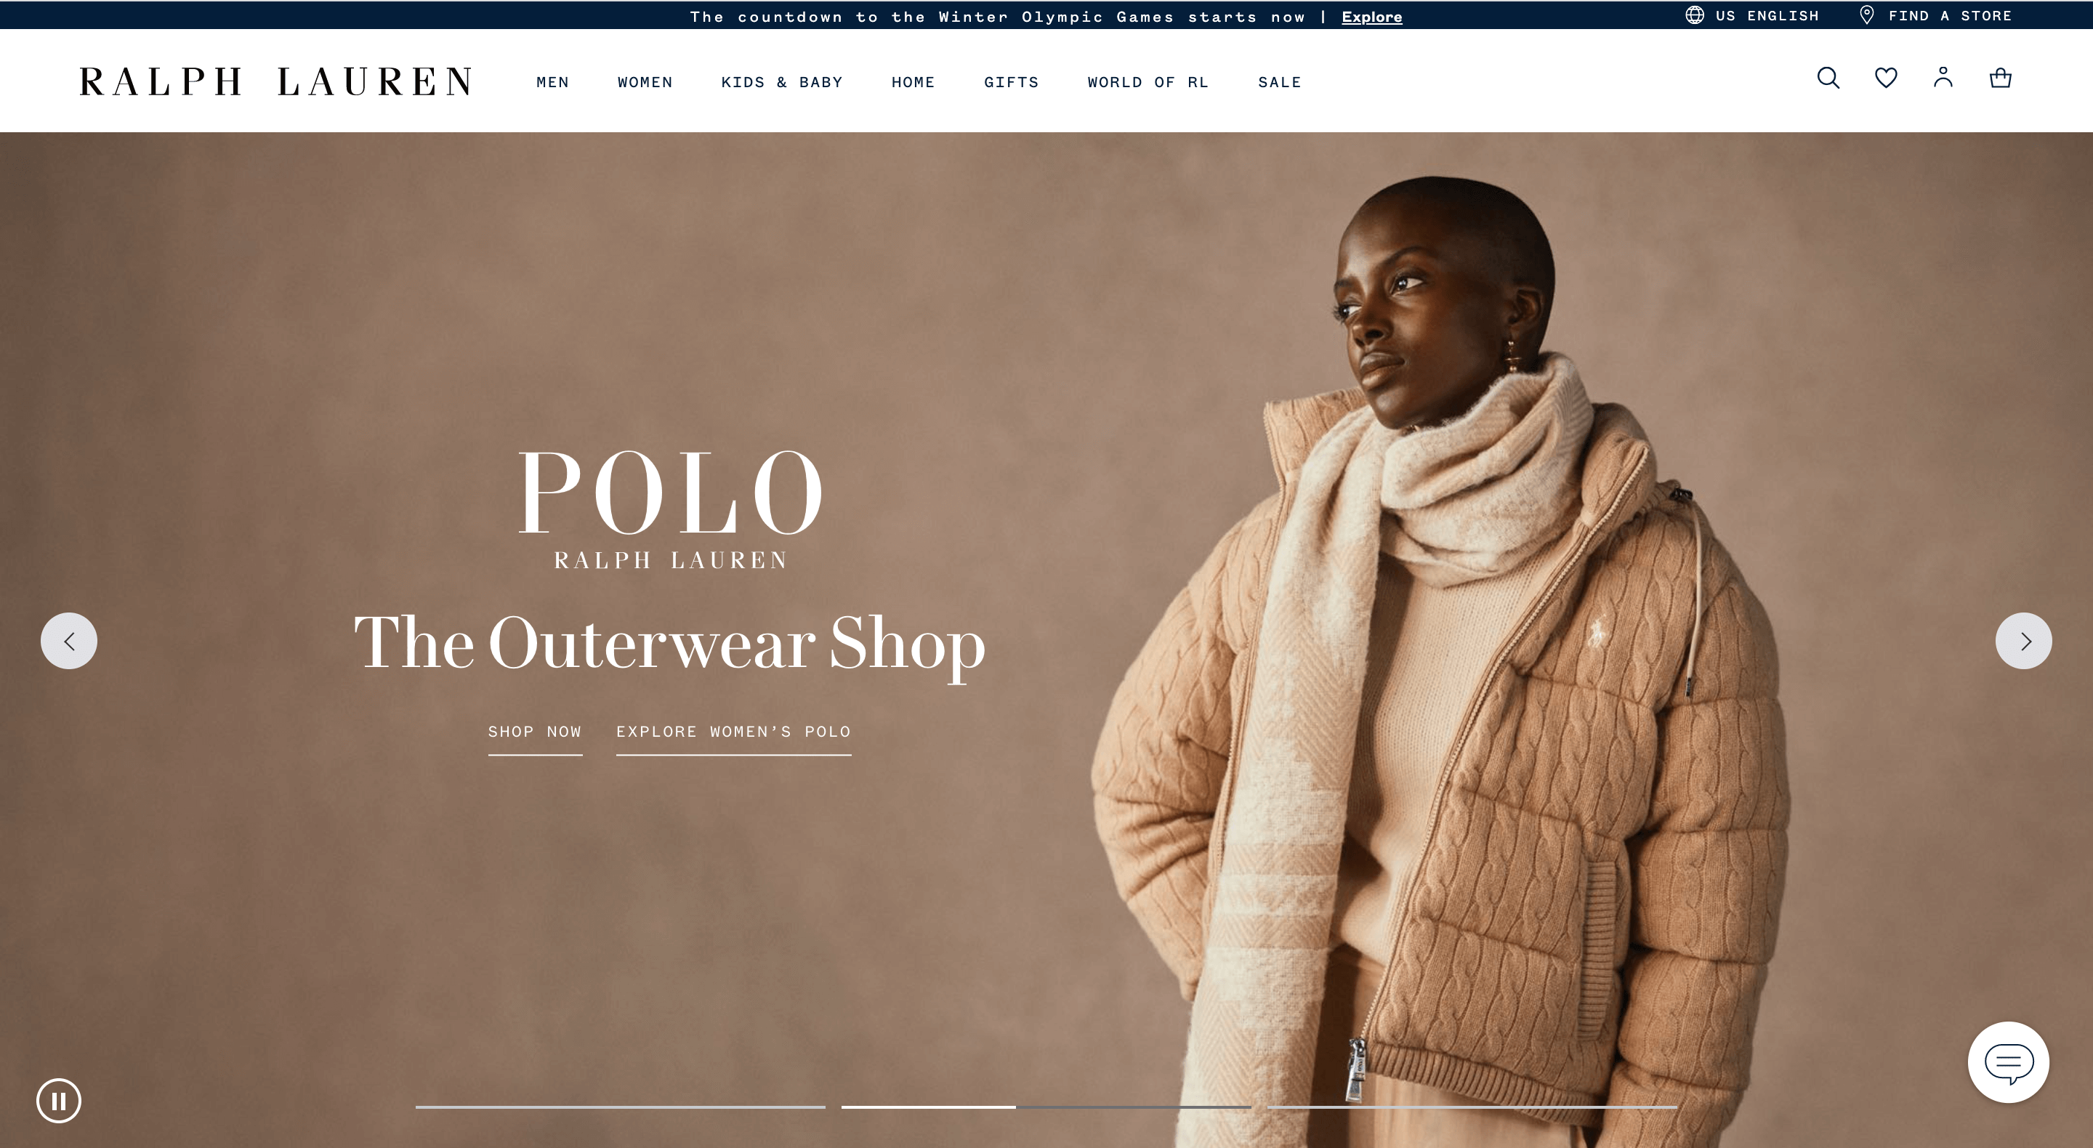Viewport: 2093px width, 1148px height.
Task: Click Explore Women's Polo link
Action: [733, 732]
